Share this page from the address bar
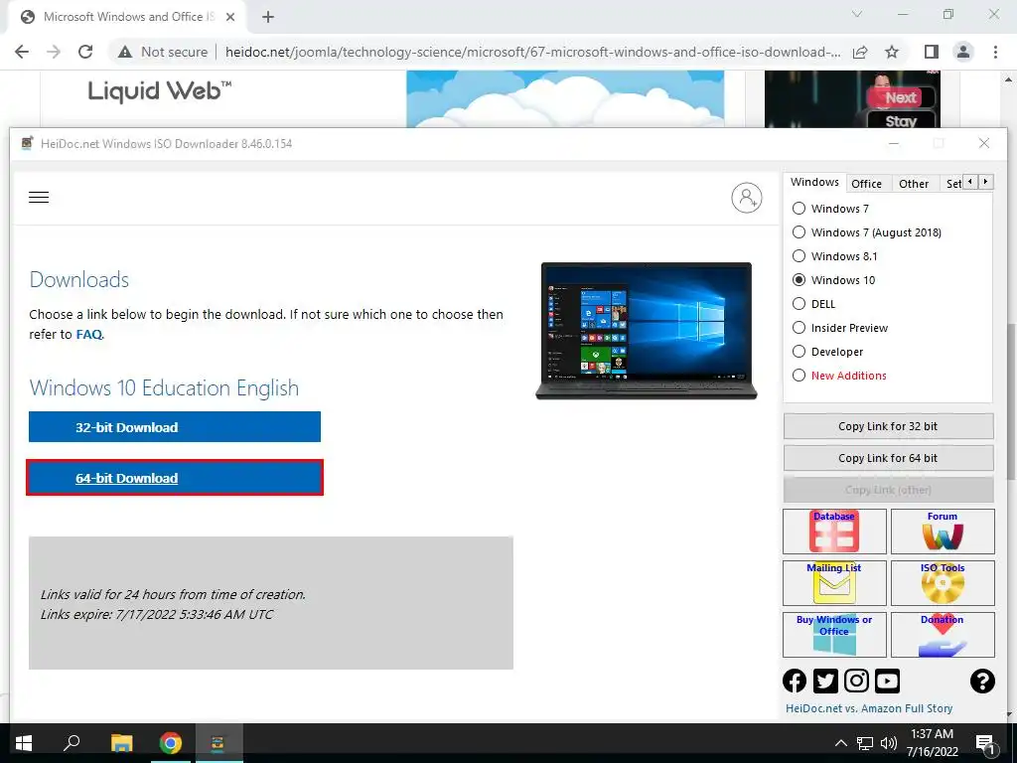Screen dimensions: 1017x763 click(860, 52)
